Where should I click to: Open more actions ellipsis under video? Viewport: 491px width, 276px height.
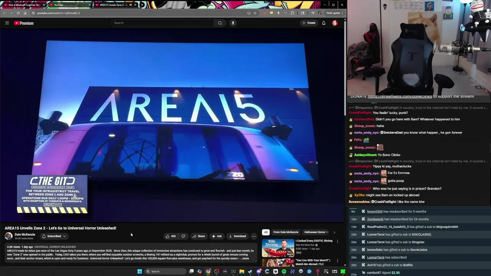(254, 236)
